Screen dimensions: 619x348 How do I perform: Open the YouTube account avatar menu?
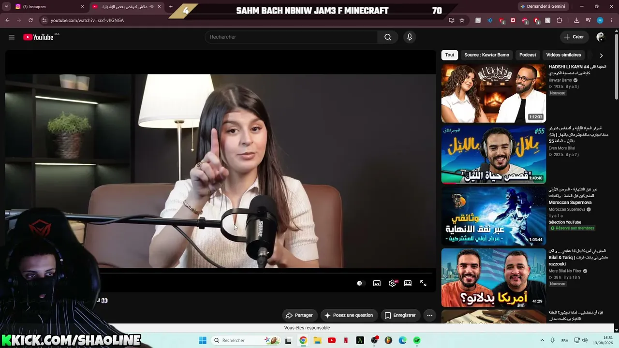601,37
